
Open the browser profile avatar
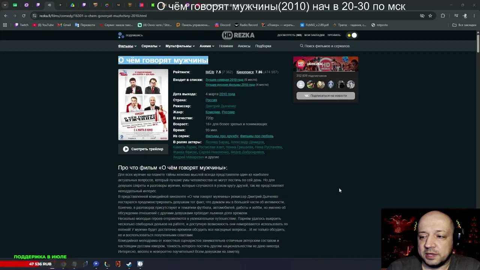pos(465,16)
